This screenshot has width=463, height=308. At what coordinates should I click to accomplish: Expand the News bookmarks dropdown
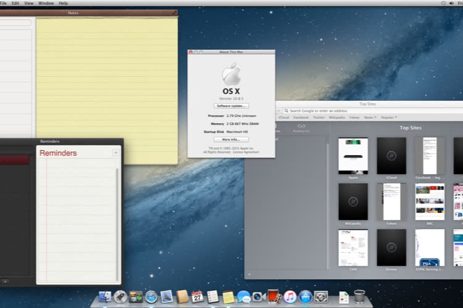point(370,117)
